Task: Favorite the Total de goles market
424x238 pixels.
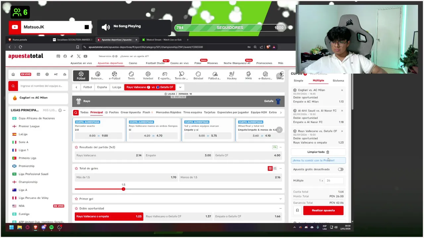Action: [76, 168]
